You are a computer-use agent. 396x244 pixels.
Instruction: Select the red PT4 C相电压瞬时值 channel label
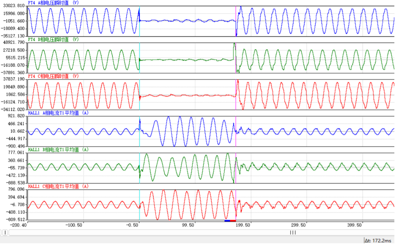pos(53,76)
